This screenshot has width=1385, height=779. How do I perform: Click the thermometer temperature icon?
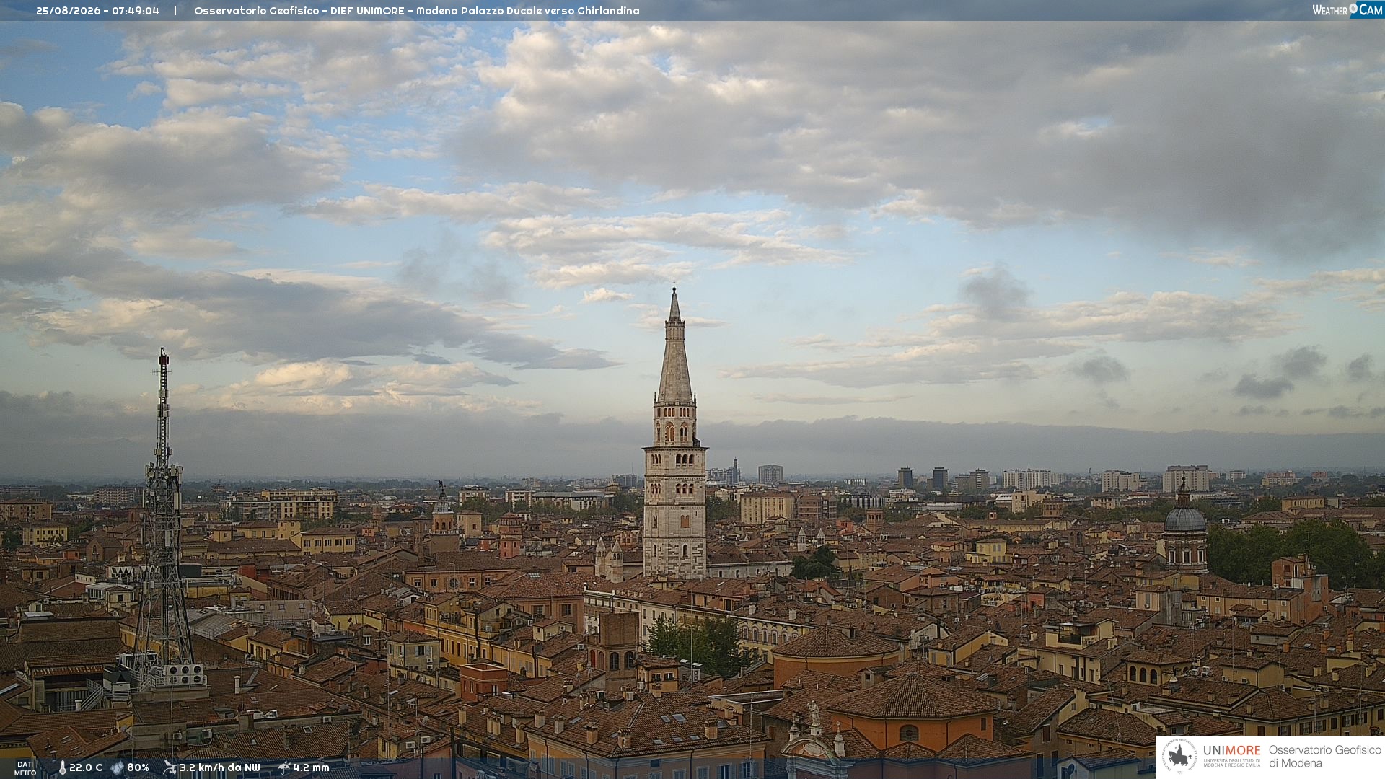point(62,767)
